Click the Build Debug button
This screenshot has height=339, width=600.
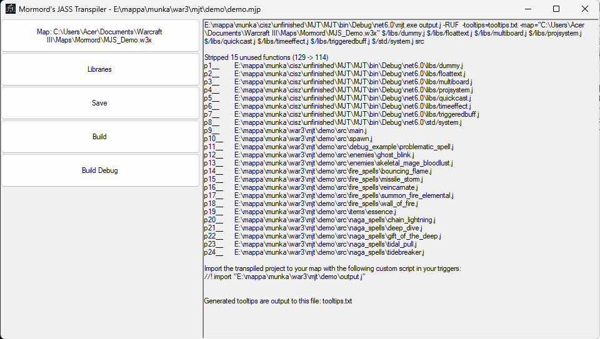click(x=100, y=170)
